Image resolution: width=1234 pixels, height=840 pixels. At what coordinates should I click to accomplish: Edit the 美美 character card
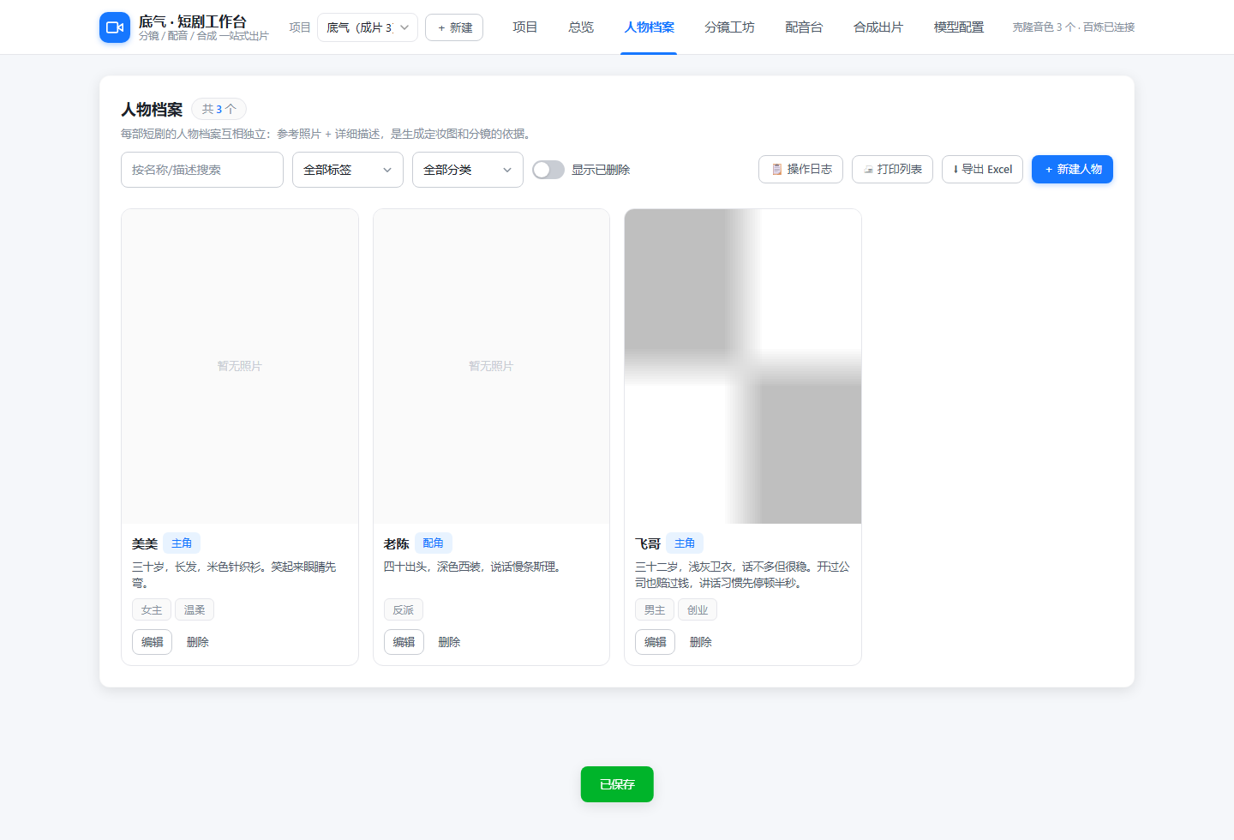[153, 642]
